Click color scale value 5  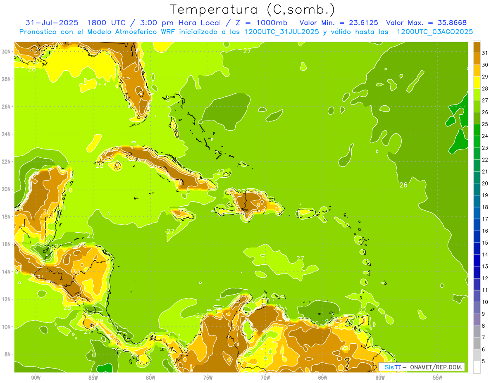tap(484, 362)
